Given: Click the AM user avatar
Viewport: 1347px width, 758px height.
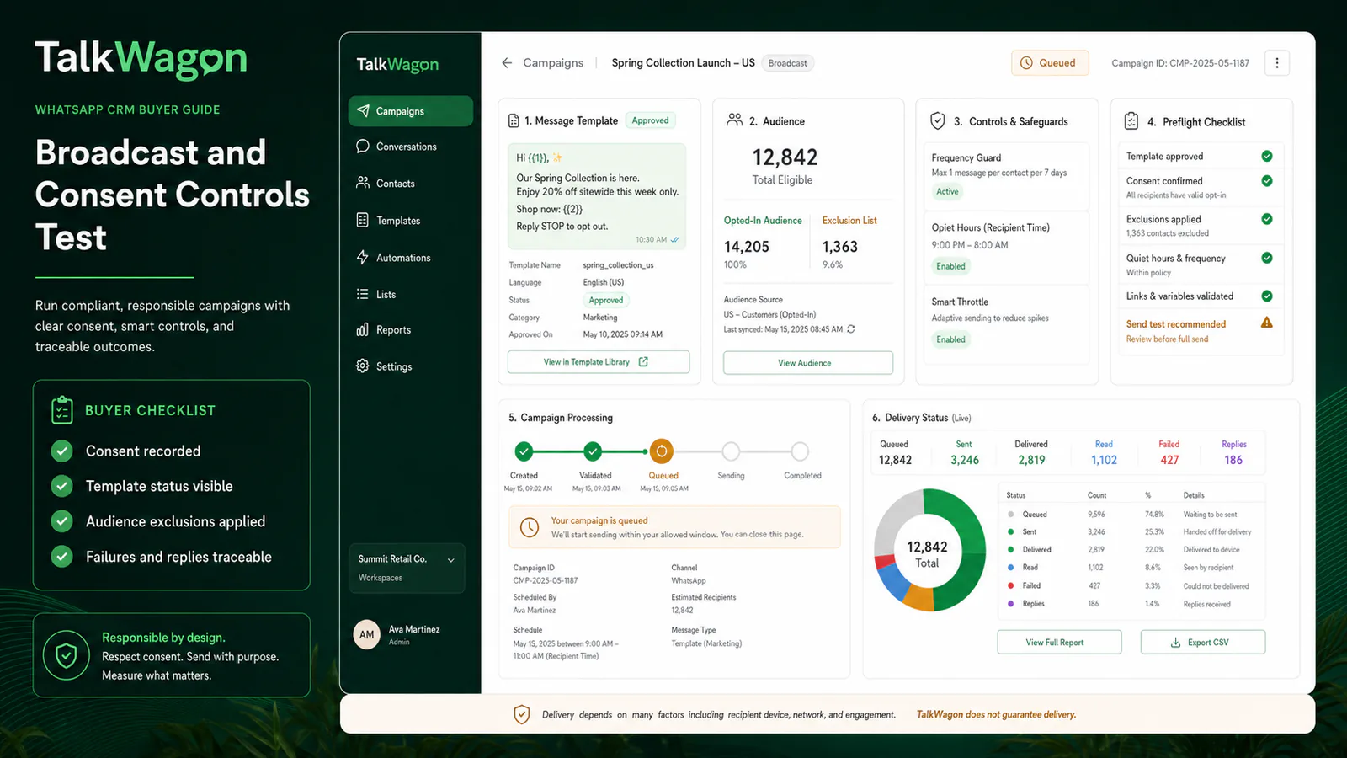Looking at the screenshot, I should point(367,635).
